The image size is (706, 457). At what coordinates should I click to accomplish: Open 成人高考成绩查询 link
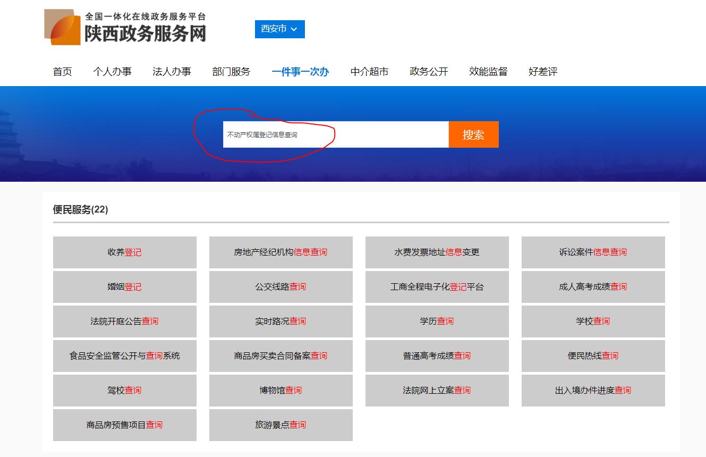(x=593, y=287)
